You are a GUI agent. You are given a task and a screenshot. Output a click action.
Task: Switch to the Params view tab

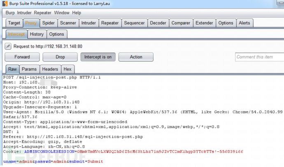pyautogui.click(x=29, y=69)
